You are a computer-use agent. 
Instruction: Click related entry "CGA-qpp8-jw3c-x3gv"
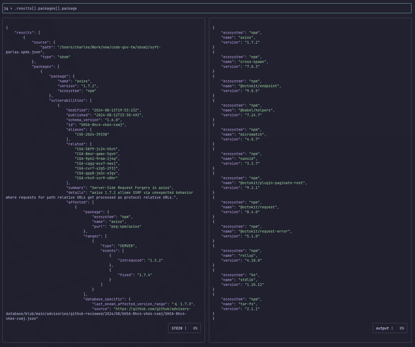pos(96,173)
